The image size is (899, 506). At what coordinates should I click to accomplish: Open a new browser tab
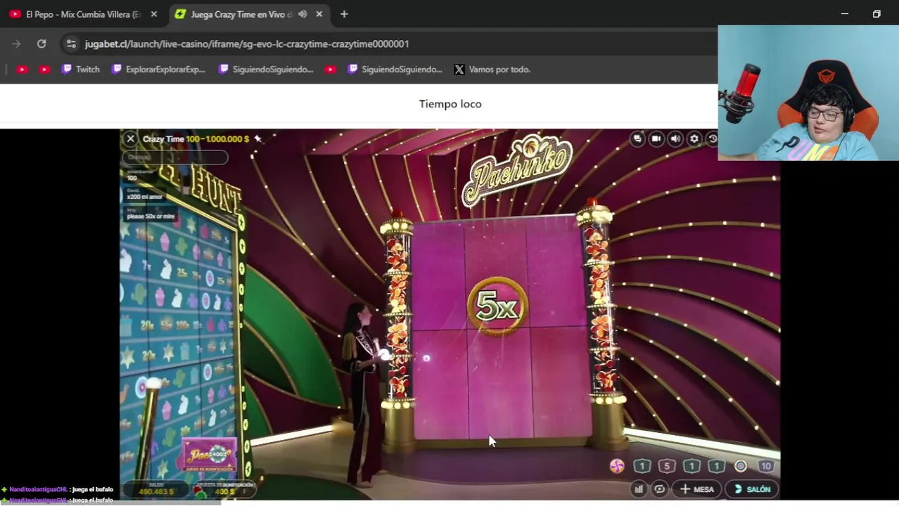coord(344,14)
